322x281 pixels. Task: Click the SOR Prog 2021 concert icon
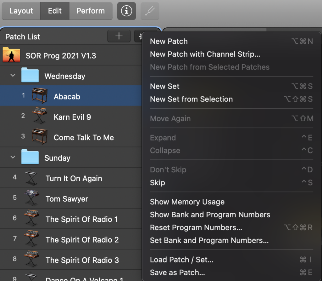[x=11, y=55]
